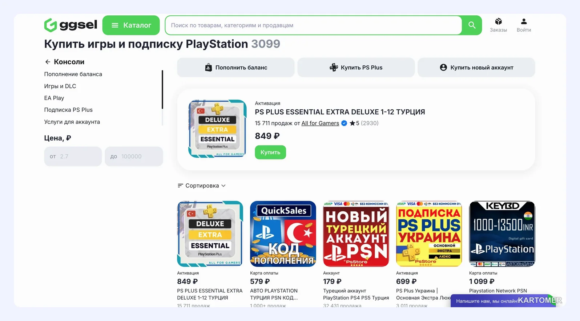The image size is (580, 321).
Task: Open the Подписка PS Plus Украина image
Action: (429, 234)
